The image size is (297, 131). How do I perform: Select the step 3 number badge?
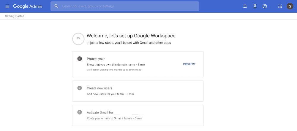80,112
